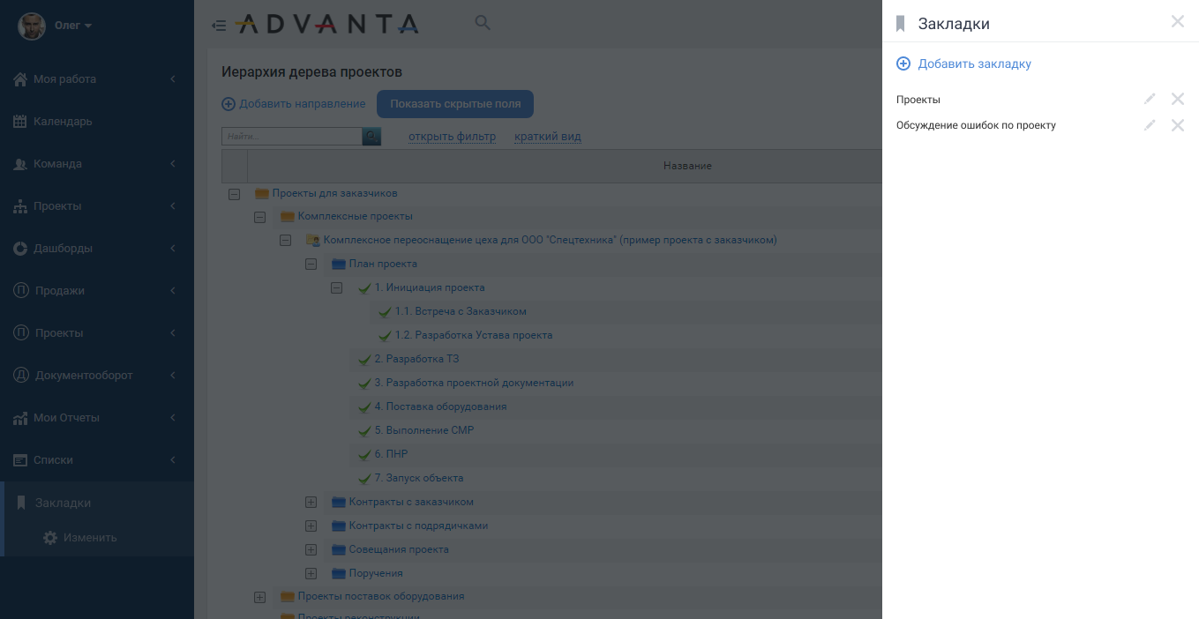
Task: Open the Олег user dropdown
Action: tap(72, 26)
